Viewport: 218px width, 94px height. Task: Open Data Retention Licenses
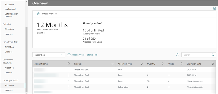point(12,15)
